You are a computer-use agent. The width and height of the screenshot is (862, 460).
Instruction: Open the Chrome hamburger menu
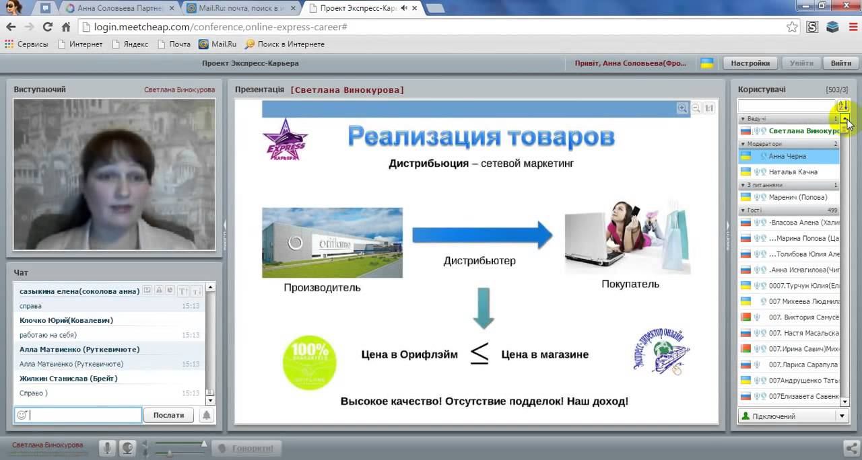852,27
